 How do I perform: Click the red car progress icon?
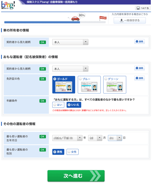[x=75, y=19]
